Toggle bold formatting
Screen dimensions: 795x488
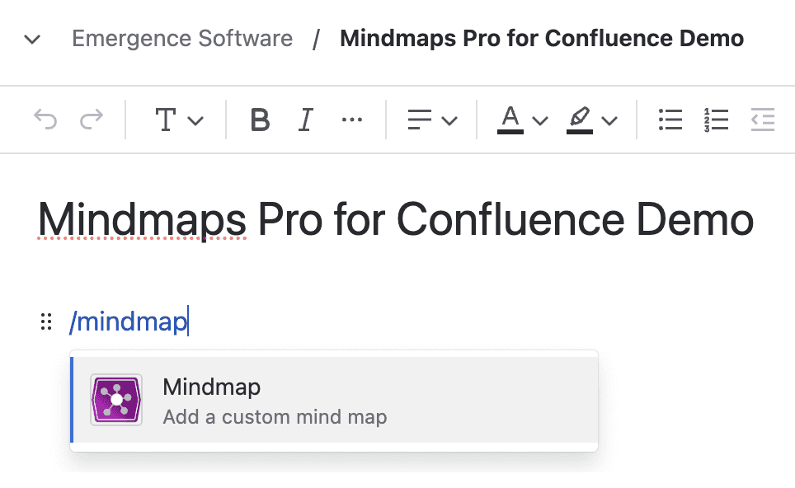pyautogui.click(x=260, y=120)
